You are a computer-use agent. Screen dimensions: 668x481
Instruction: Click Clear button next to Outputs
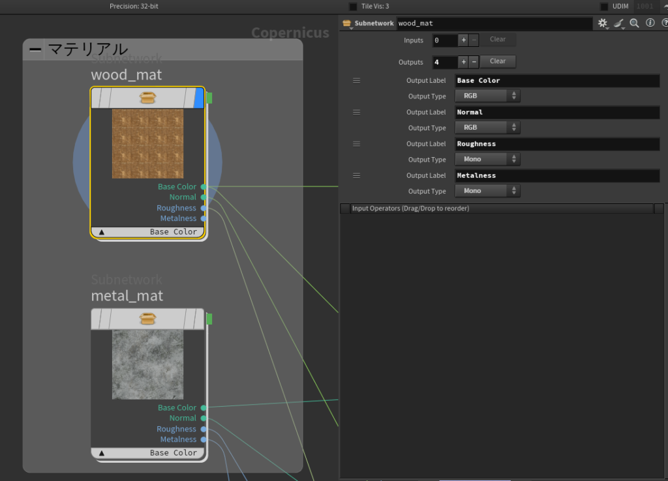point(498,61)
